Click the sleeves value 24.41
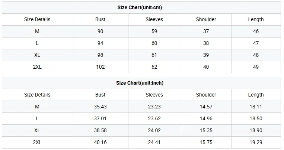Viewport: 284px width, 150px height. [154, 142]
